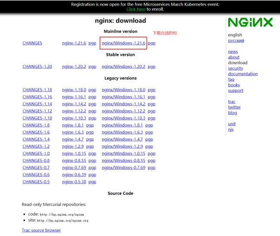The height and width of the screenshot is (236, 280).
Task: Open the support page
Action: 236,90
